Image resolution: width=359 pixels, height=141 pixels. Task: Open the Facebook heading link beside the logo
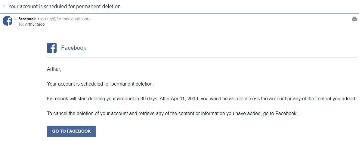pos(73,48)
